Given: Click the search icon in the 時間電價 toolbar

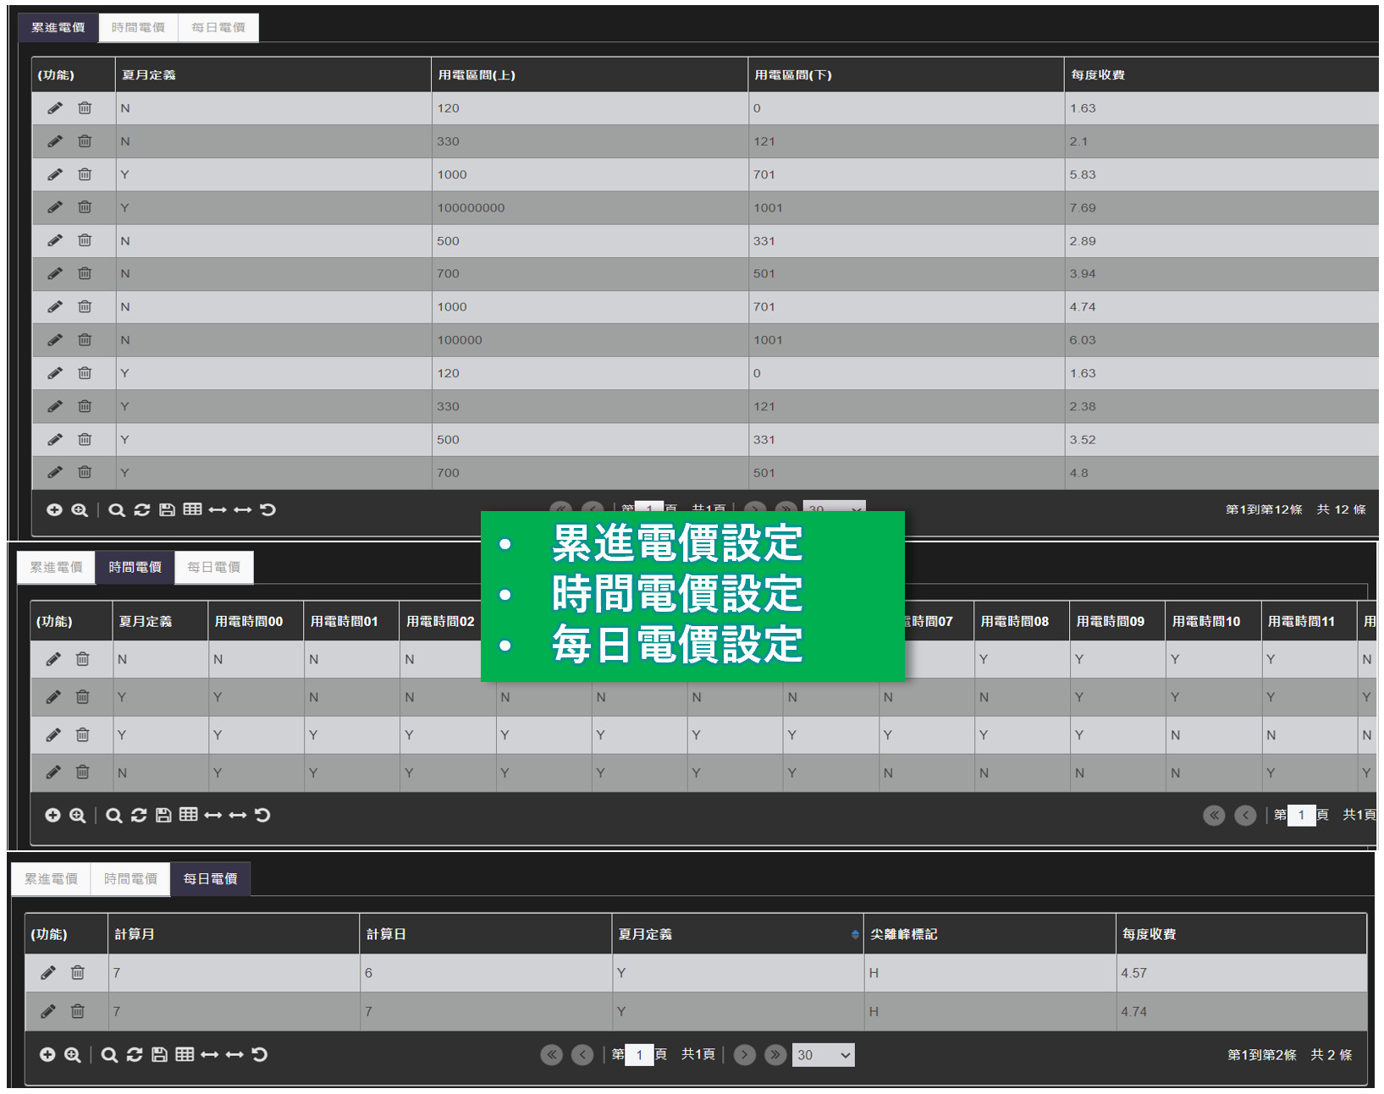Looking at the screenshot, I should point(114,816).
